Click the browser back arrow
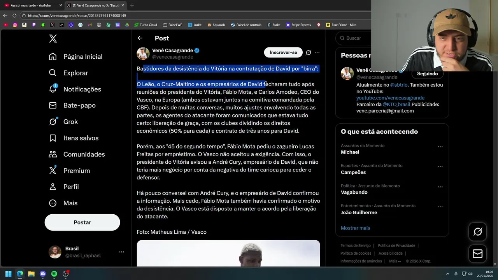 pos(5,16)
